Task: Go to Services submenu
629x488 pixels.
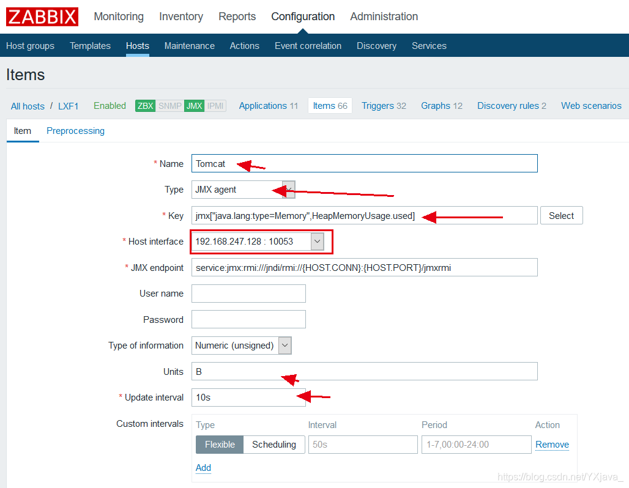Action: (430, 46)
